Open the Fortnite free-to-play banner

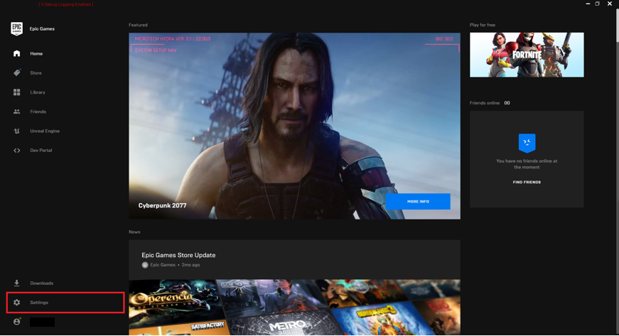[527, 55]
